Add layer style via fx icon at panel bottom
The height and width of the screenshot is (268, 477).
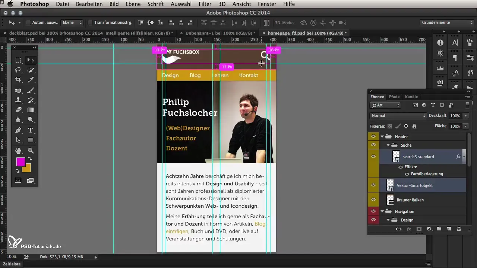tap(408, 229)
